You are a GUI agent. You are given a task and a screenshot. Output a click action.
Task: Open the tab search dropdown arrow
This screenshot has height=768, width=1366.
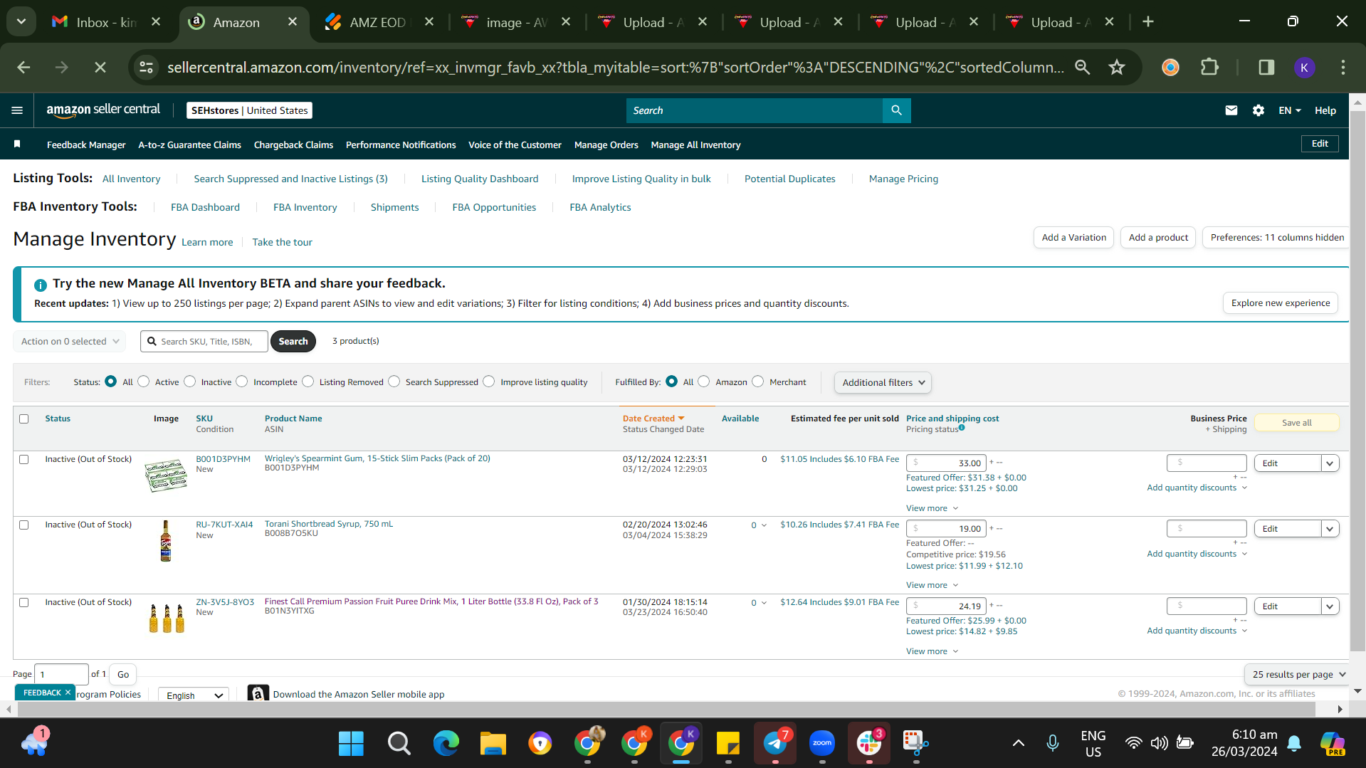coord(21,21)
